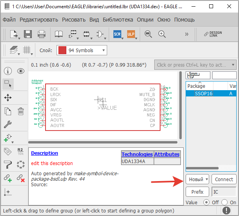This screenshot has width=239, height=216.
Task: Open the Новый button dropdown
Action: (x=207, y=179)
